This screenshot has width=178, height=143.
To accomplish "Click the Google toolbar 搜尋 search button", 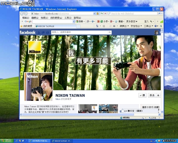I will coord(80,21).
